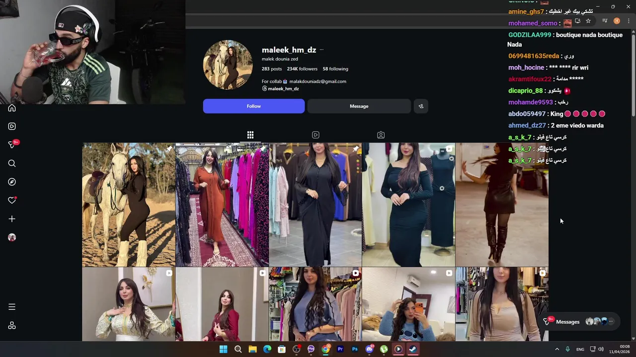The width and height of the screenshot is (636, 357).
Task: Click chat username dicaprio_88
Action: (x=526, y=91)
